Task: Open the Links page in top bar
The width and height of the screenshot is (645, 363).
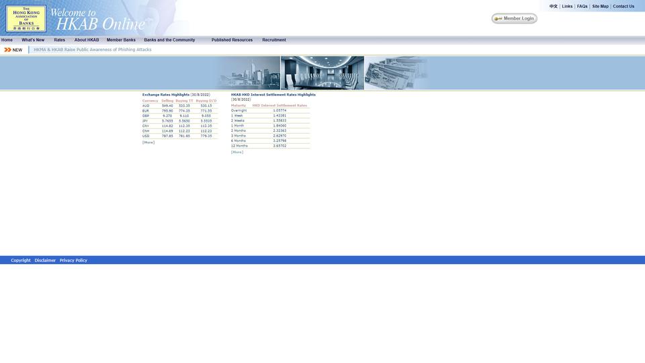Action: (567, 7)
